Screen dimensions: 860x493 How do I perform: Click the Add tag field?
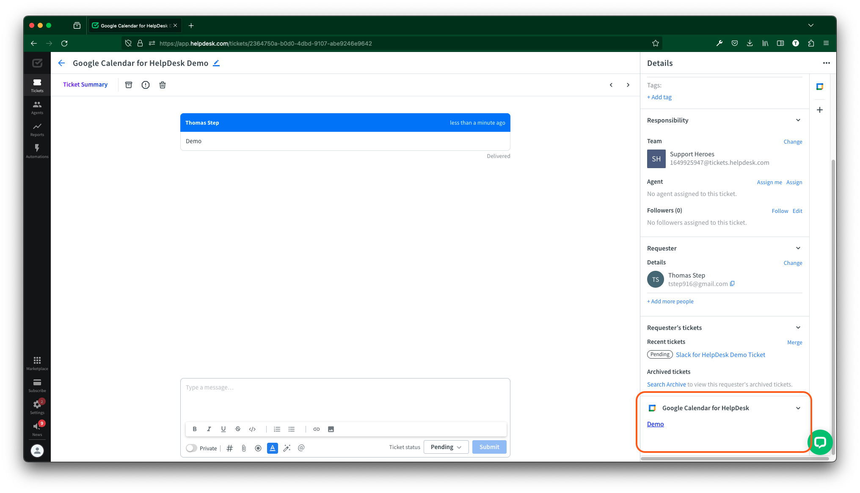point(659,97)
